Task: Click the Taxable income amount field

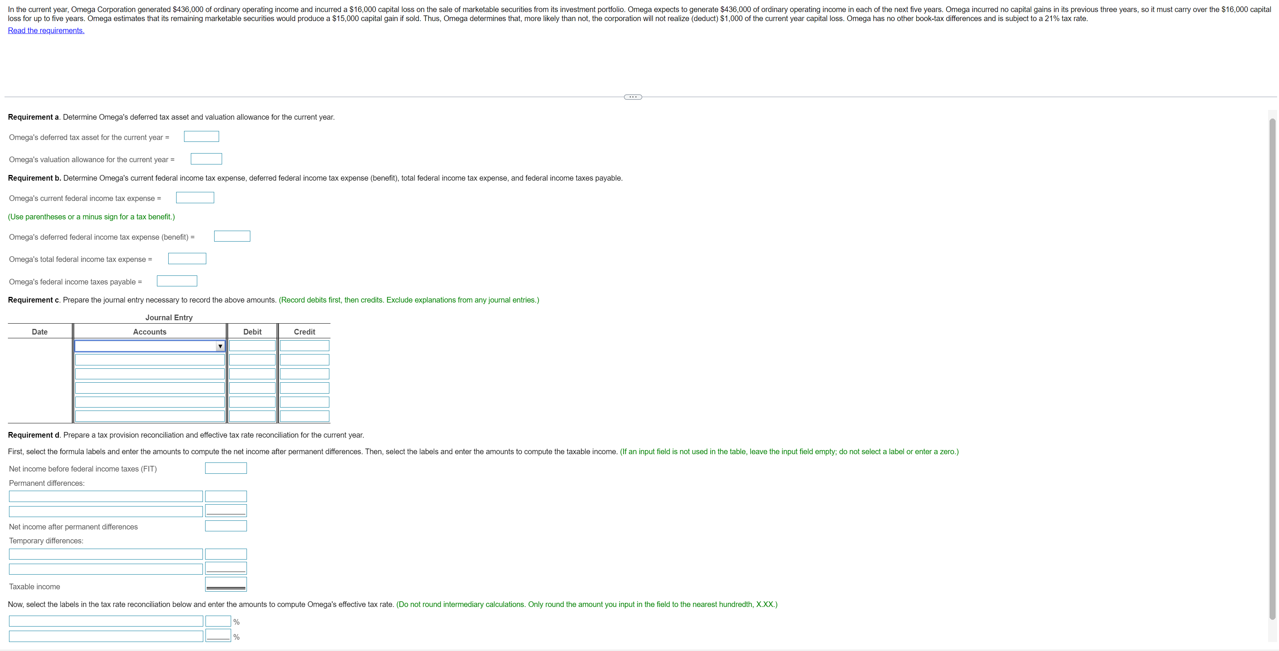Action: pyautogui.click(x=225, y=584)
